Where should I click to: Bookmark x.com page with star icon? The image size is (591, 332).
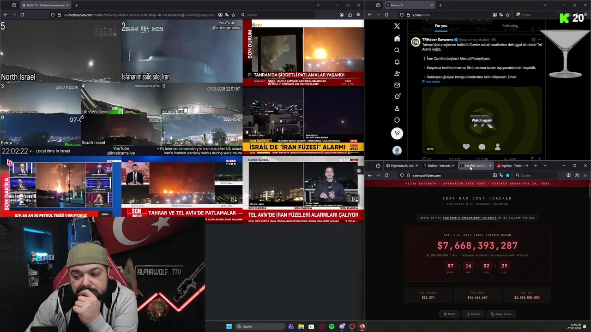[x=507, y=15]
